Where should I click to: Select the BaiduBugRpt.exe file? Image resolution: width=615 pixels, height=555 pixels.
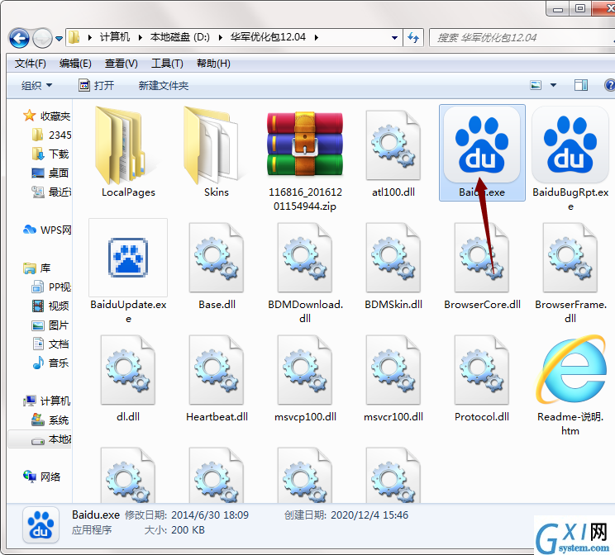570,159
